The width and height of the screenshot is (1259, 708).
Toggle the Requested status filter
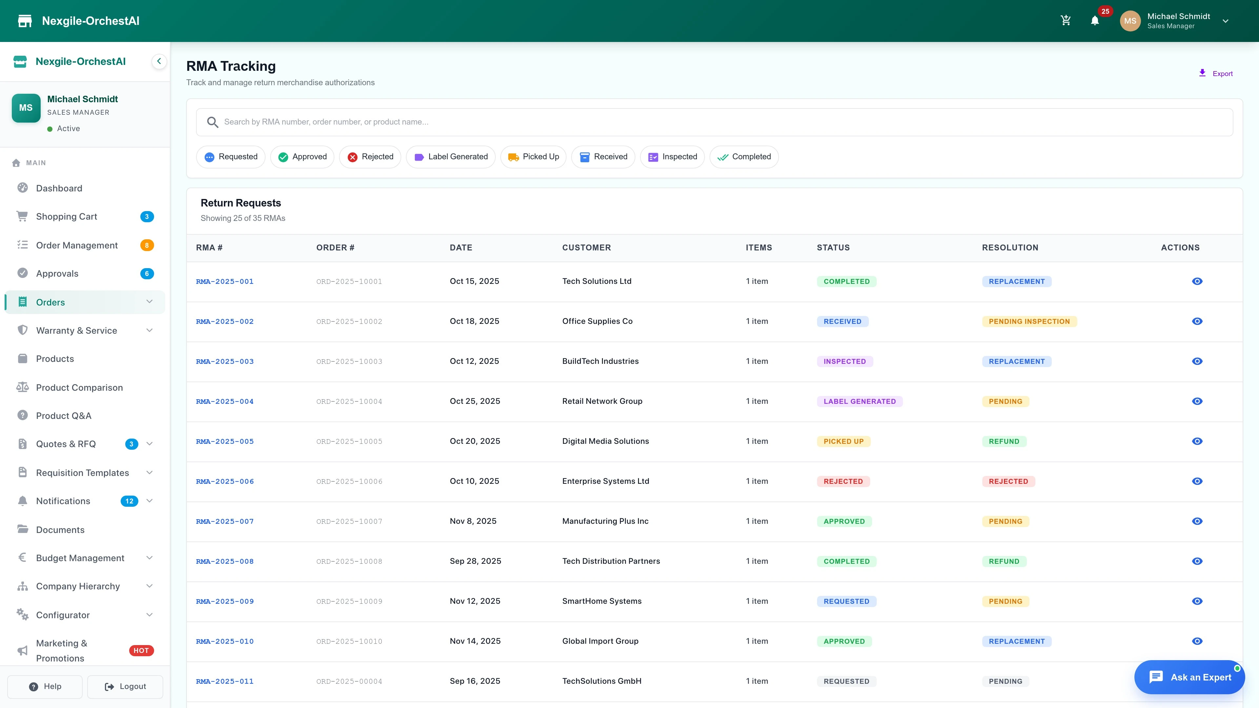click(230, 156)
